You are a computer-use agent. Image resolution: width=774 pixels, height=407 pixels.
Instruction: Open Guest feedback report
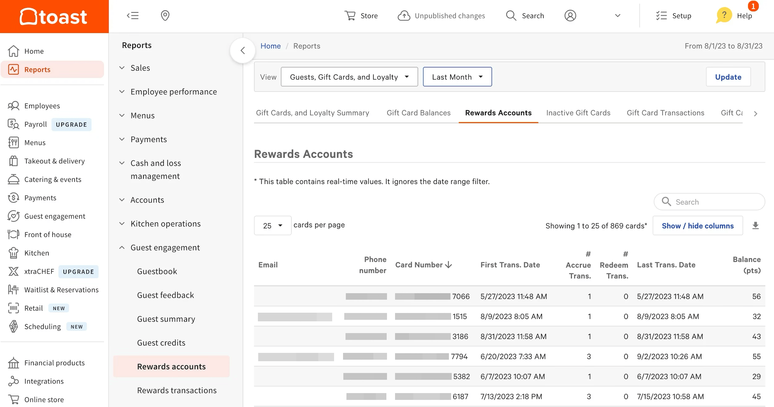point(165,295)
